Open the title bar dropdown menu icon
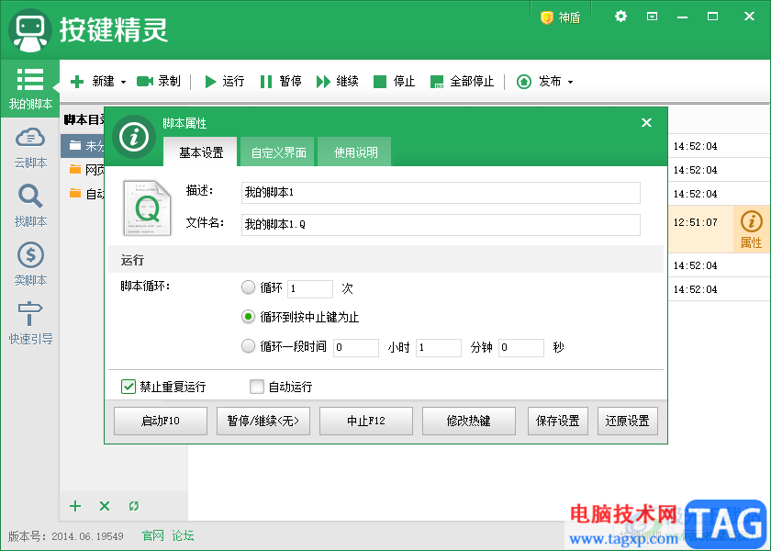 pyautogui.click(x=652, y=17)
